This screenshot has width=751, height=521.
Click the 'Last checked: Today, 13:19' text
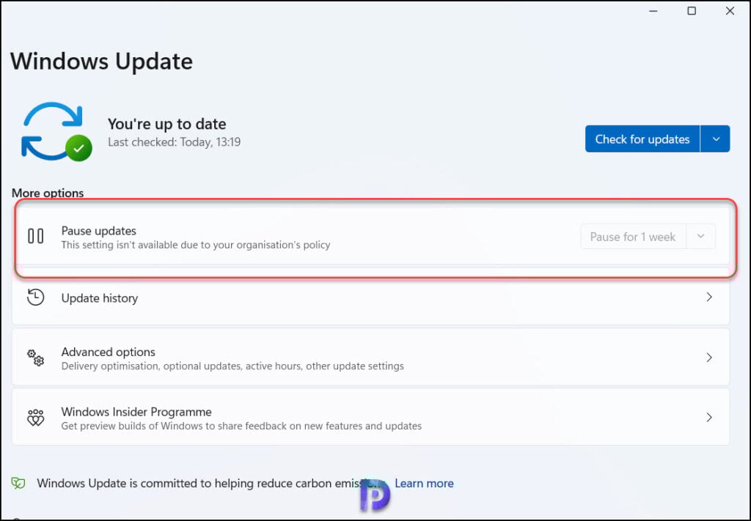[175, 142]
